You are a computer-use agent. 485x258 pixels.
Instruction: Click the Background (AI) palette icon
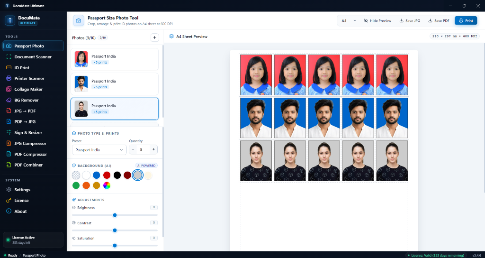click(74, 166)
